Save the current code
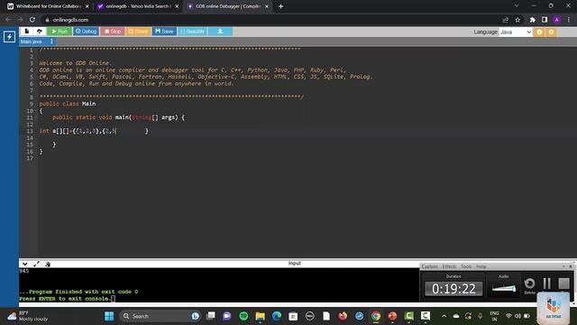The image size is (577, 325). tap(164, 32)
